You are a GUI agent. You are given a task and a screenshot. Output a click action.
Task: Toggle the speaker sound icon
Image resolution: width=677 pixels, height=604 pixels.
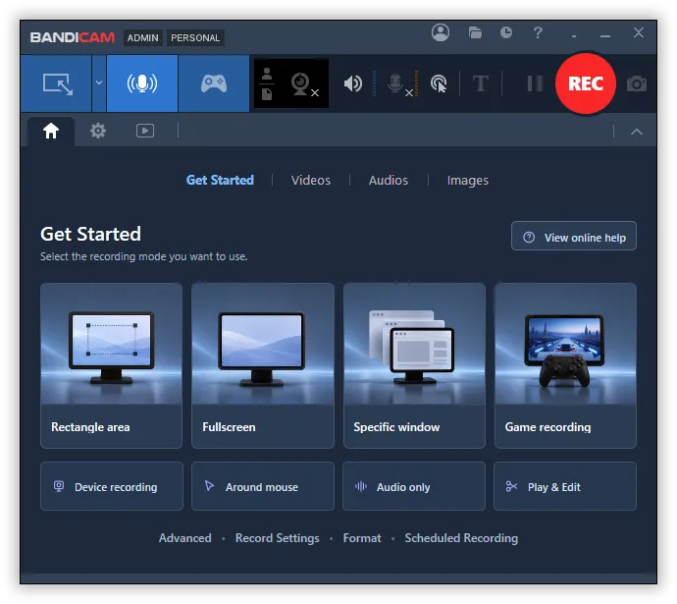353,83
